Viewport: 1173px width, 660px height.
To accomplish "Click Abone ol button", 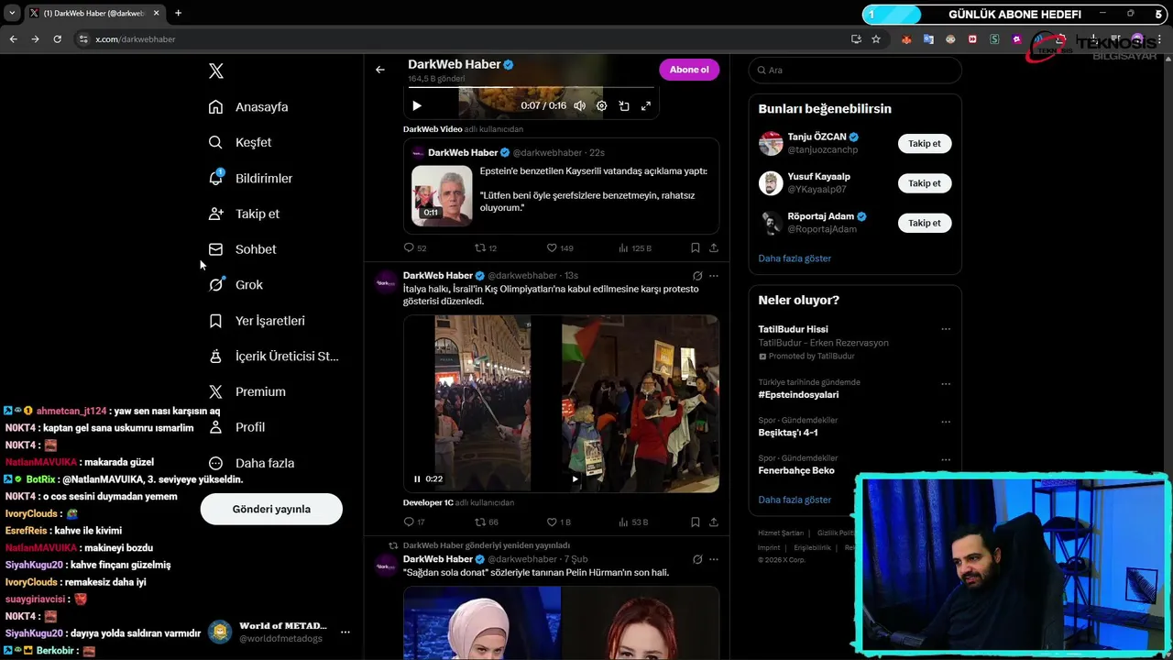I will pyautogui.click(x=689, y=70).
